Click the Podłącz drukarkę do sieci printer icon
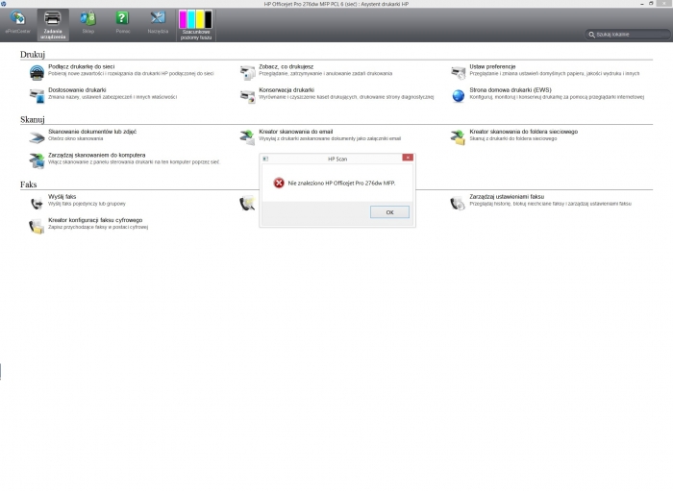This screenshot has width=673, height=491. (x=37, y=72)
